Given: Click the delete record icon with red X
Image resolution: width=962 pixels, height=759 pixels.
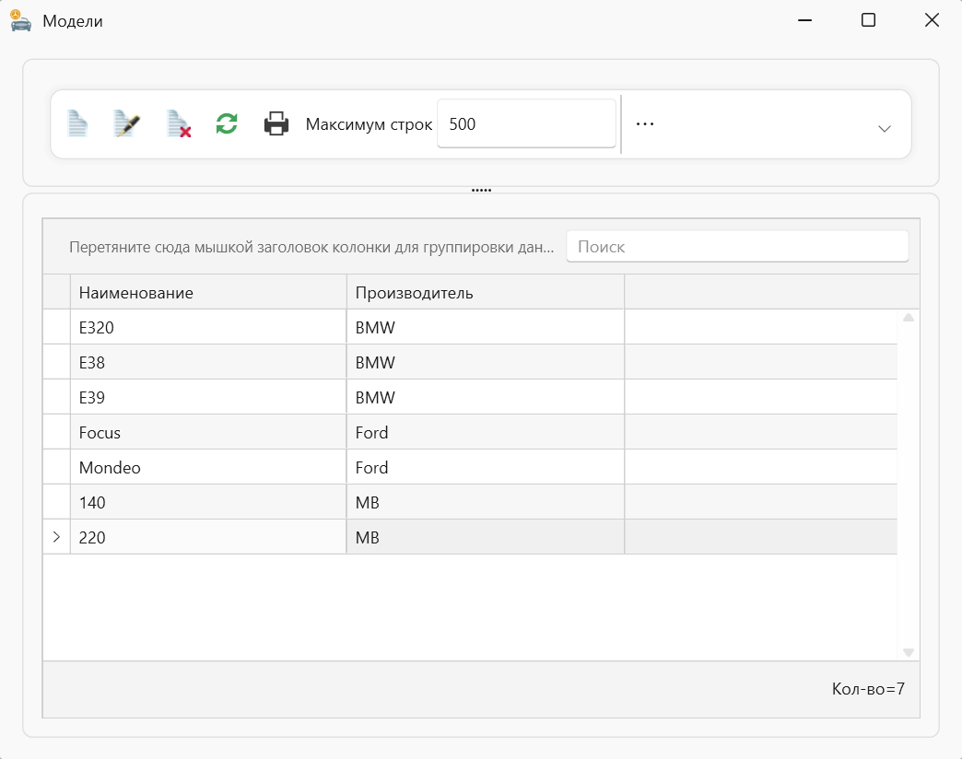Looking at the screenshot, I should tap(179, 123).
